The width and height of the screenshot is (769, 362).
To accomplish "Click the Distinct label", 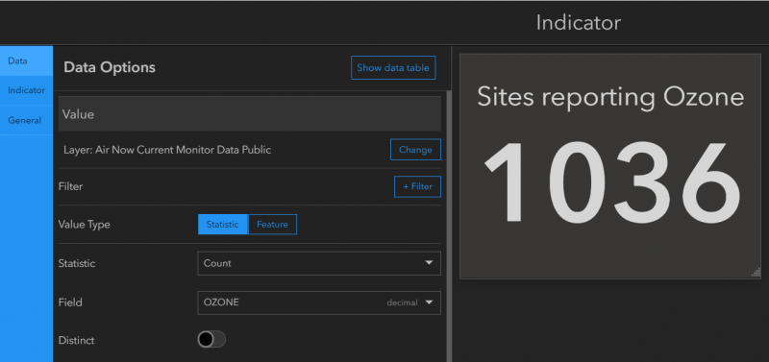I will [x=76, y=340].
